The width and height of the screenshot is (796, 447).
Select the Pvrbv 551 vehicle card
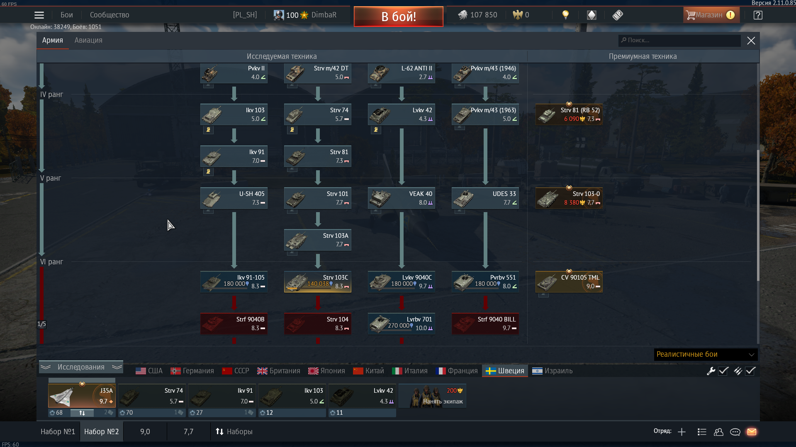pos(485,282)
